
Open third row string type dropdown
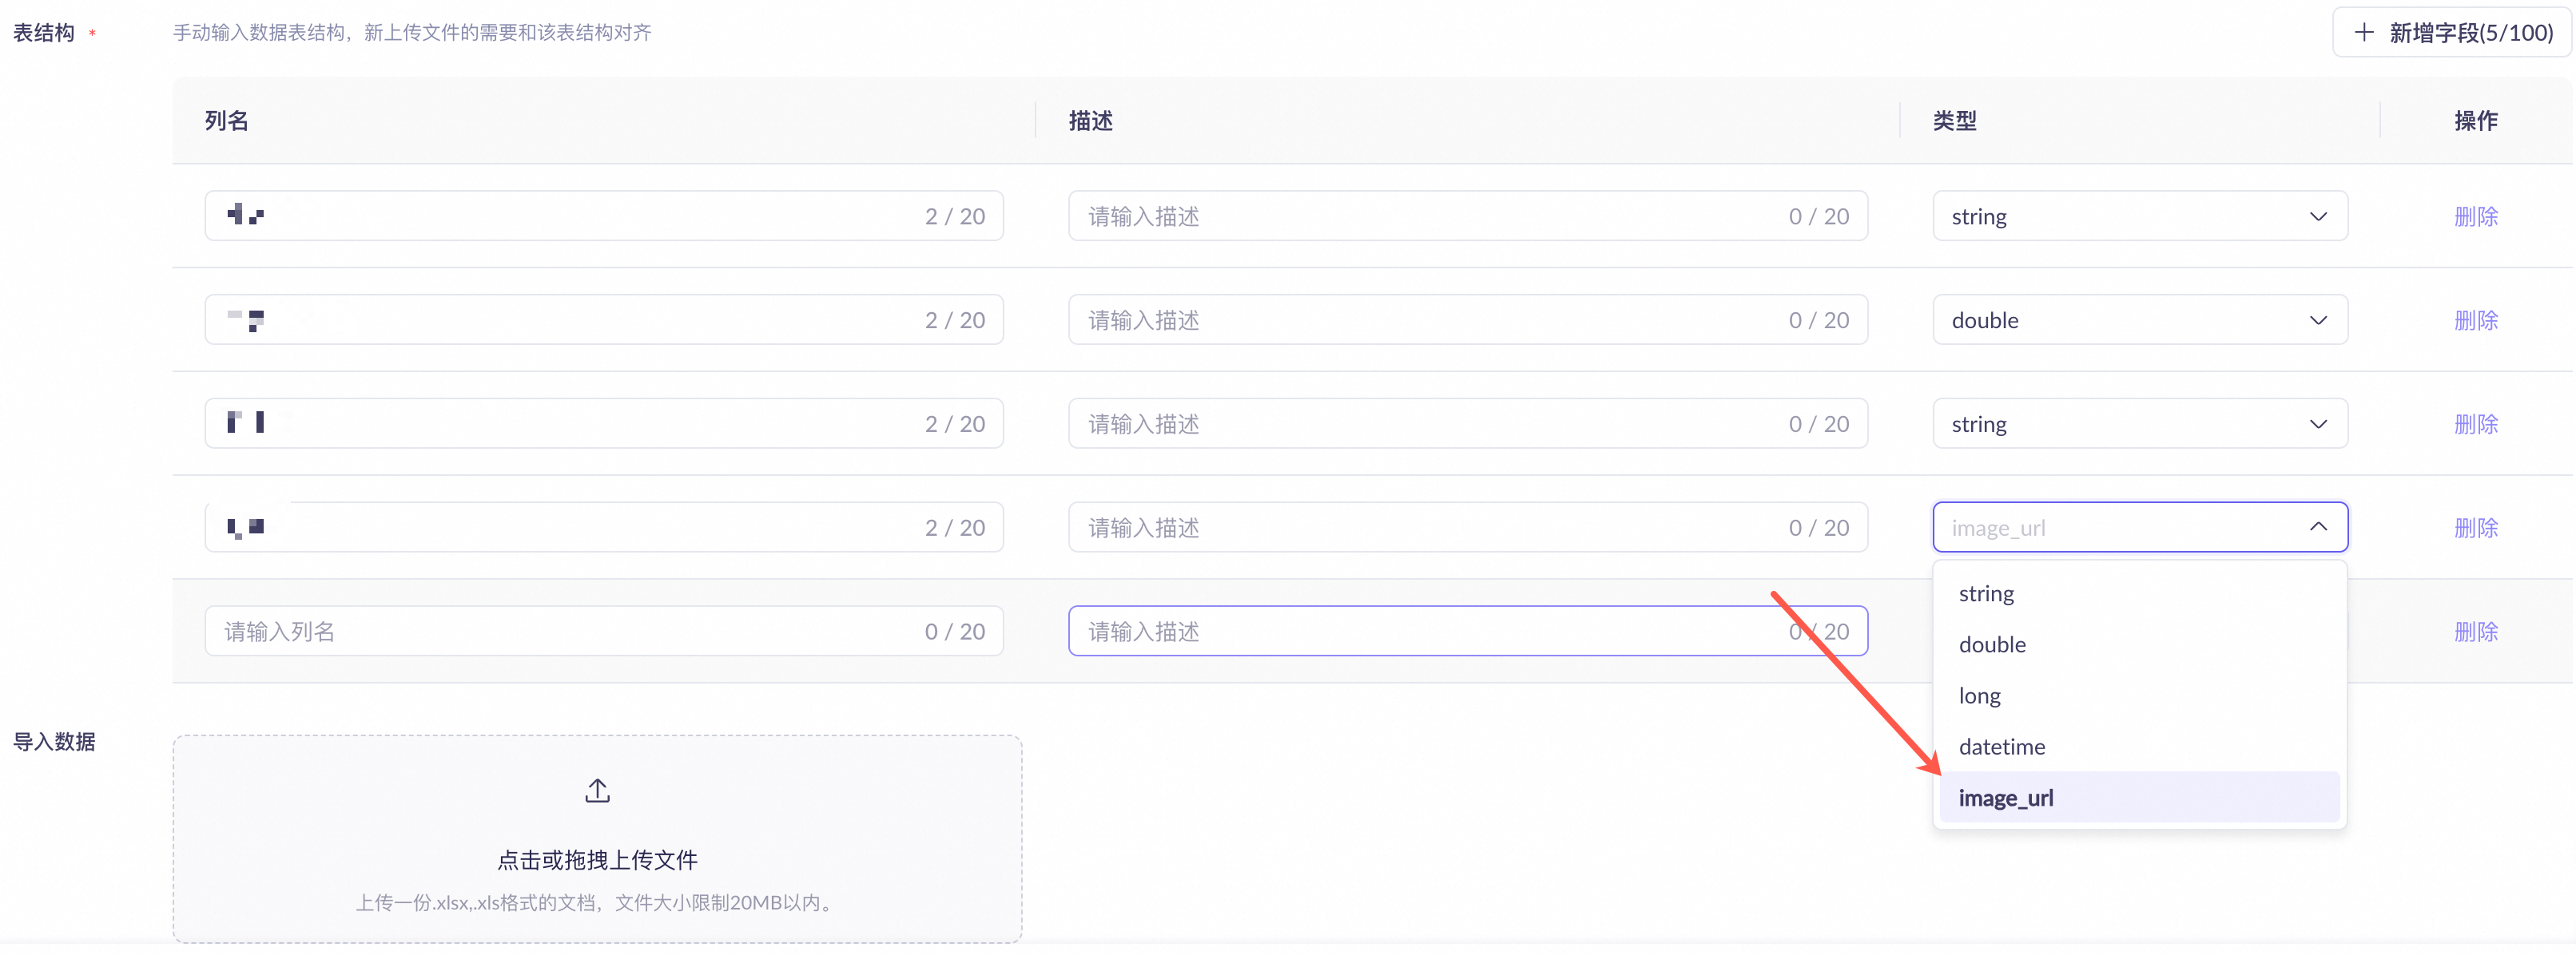click(2139, 423)
